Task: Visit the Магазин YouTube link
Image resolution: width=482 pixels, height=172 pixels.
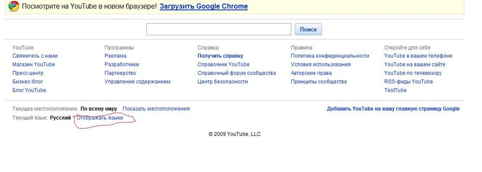Action: (x=34, y=65)
